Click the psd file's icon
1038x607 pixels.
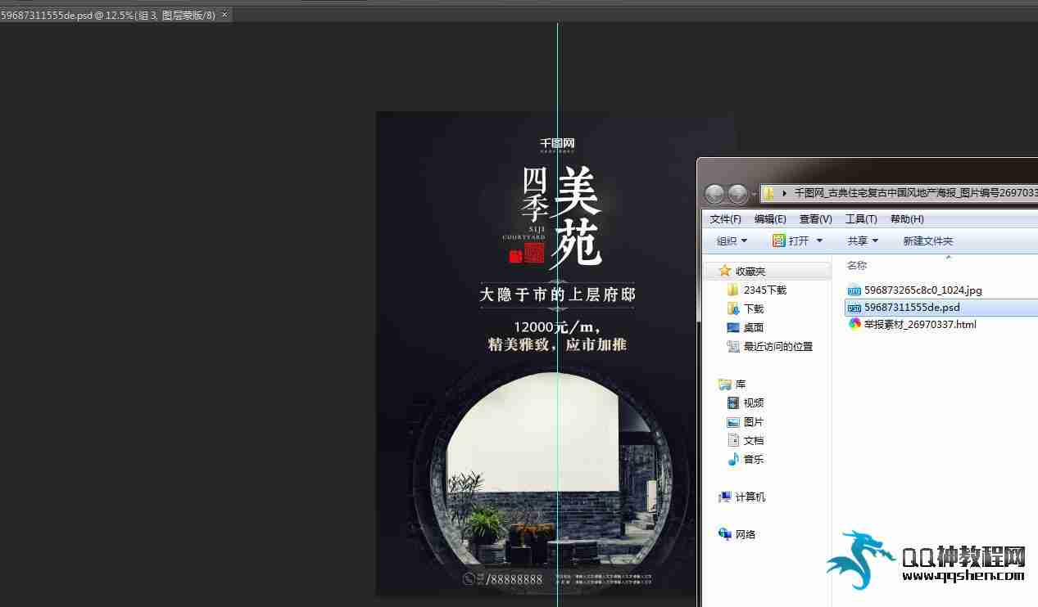click(x=854, y=308)
